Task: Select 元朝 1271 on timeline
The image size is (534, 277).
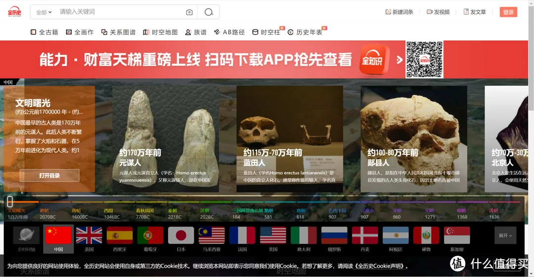Action: (430, 214)
